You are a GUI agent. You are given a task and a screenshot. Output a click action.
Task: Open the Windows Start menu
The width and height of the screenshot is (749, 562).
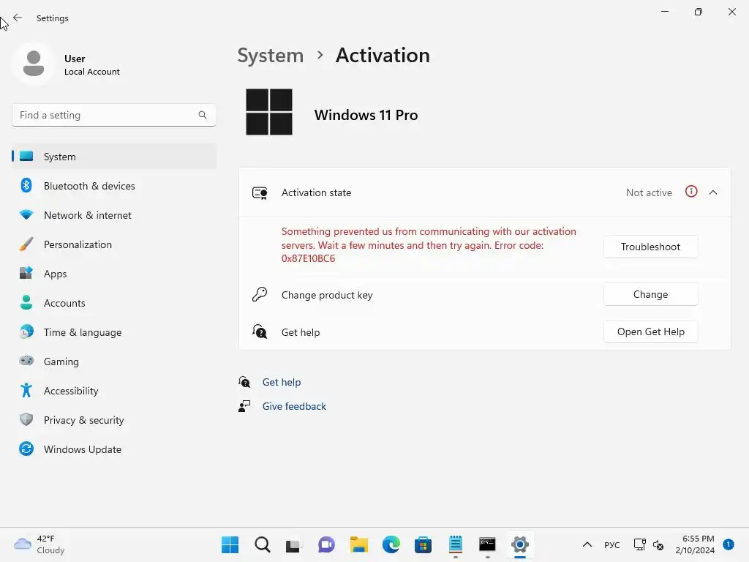[230, 544]
